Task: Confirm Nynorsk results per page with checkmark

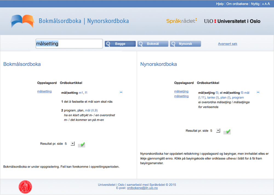Action: 227,131
